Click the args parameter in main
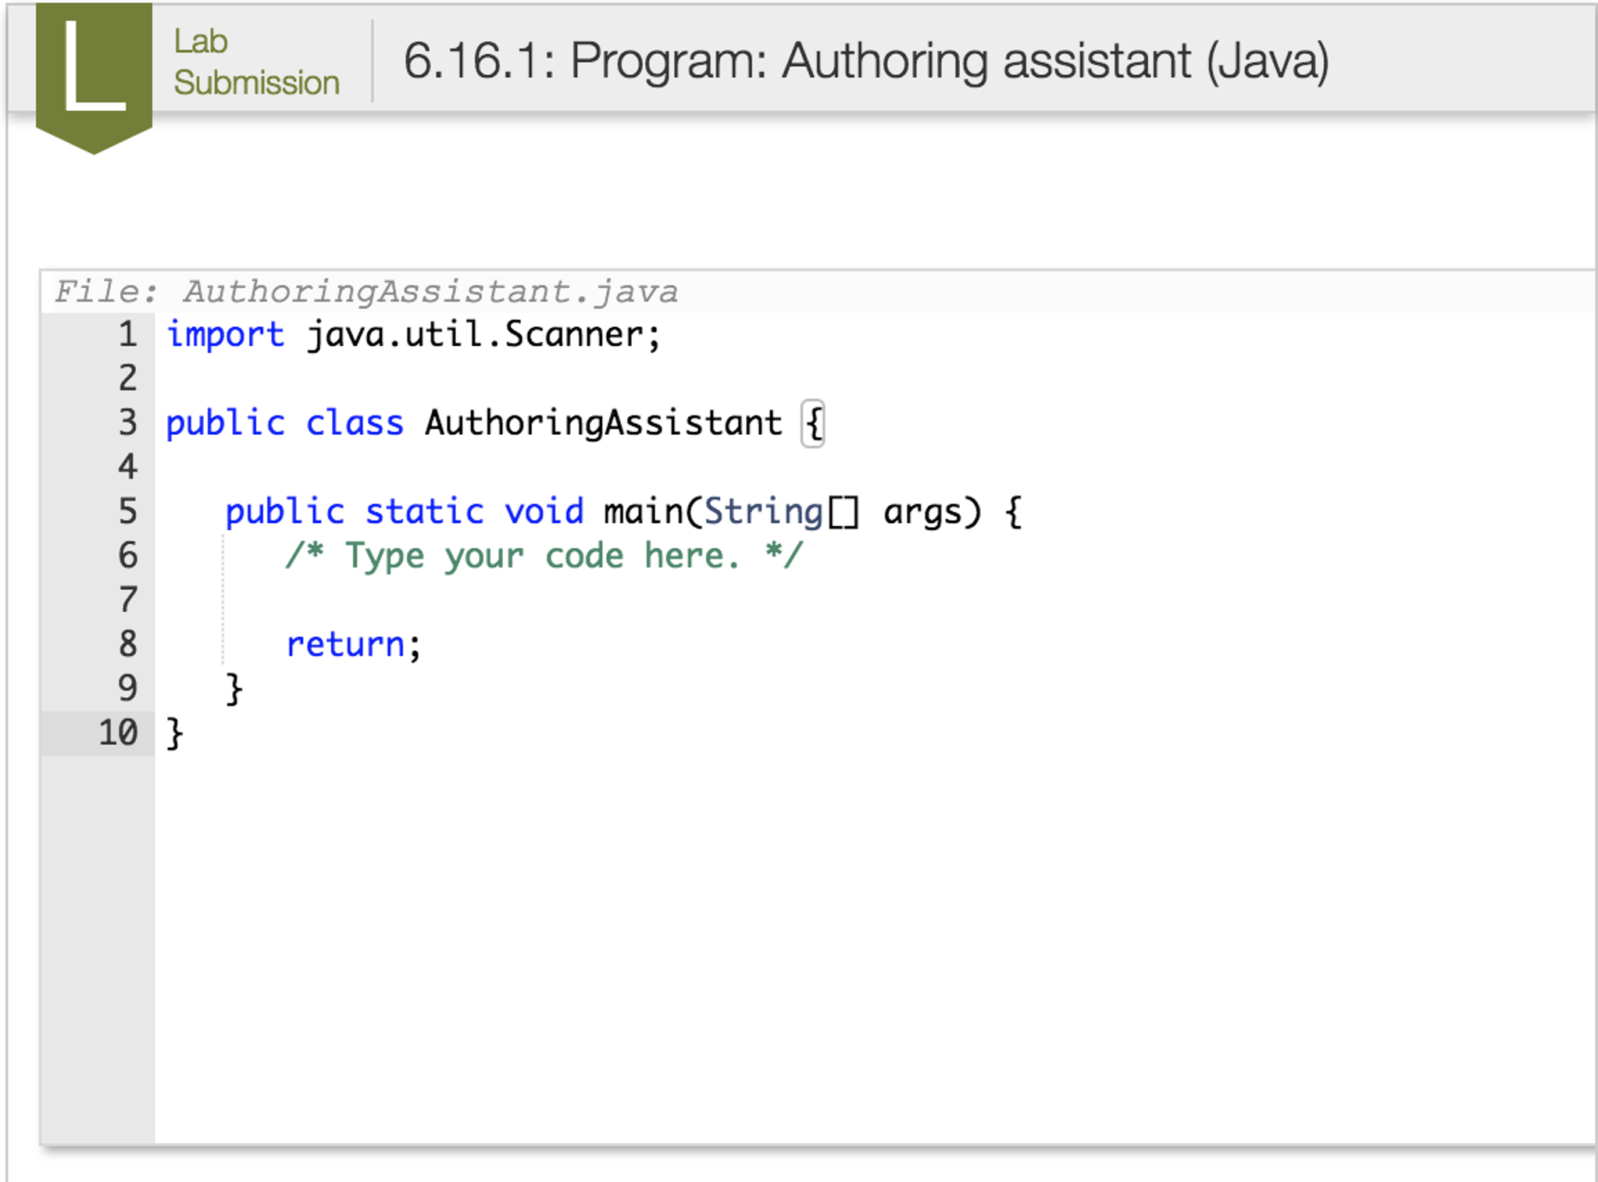The height and width of the screenshot is (1182, 1598). coord(922,512)
